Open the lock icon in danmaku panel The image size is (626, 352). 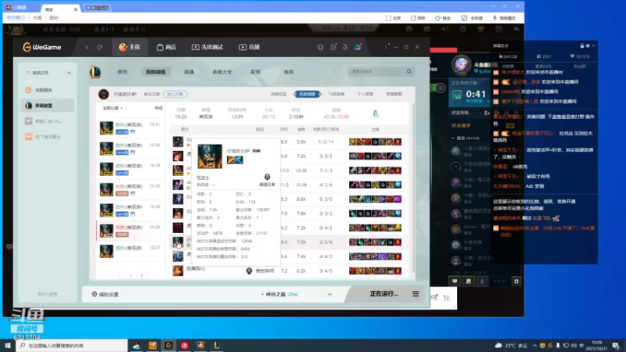[581, 46]
